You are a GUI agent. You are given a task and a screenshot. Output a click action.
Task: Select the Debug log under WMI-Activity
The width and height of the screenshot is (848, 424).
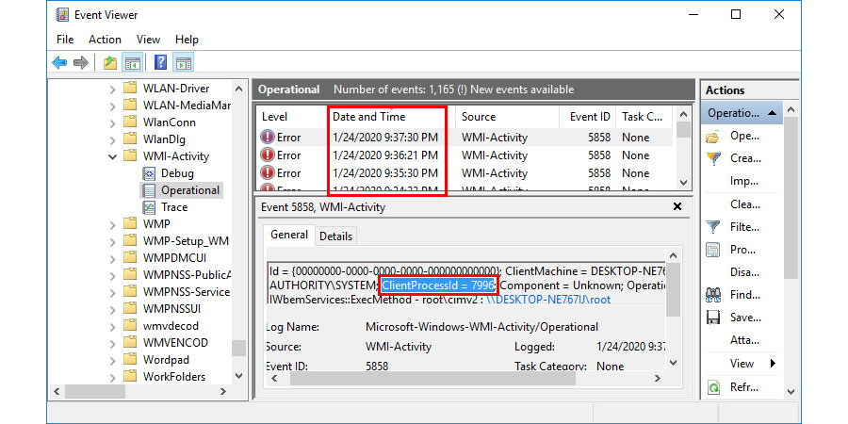click(177, 173)
